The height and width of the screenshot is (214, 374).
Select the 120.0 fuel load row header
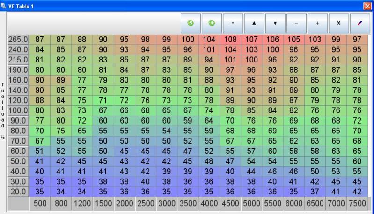click(x=18, y=100)
